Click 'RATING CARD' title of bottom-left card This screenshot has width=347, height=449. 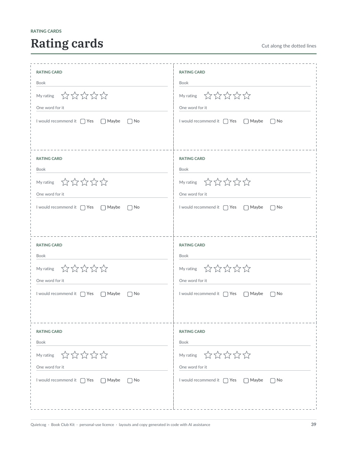pos(49,332)
